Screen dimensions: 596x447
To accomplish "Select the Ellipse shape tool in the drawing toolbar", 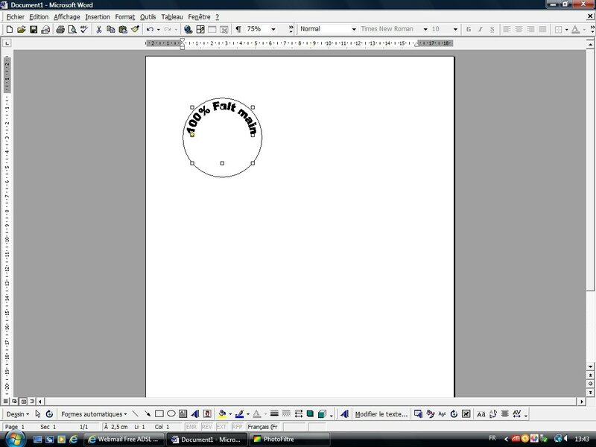I will 171,413.
